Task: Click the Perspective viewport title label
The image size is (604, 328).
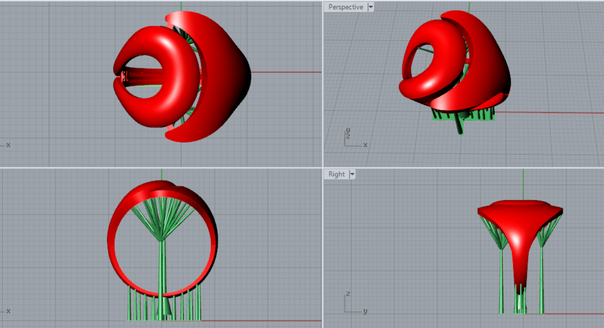Action: [x=345, y=7]
